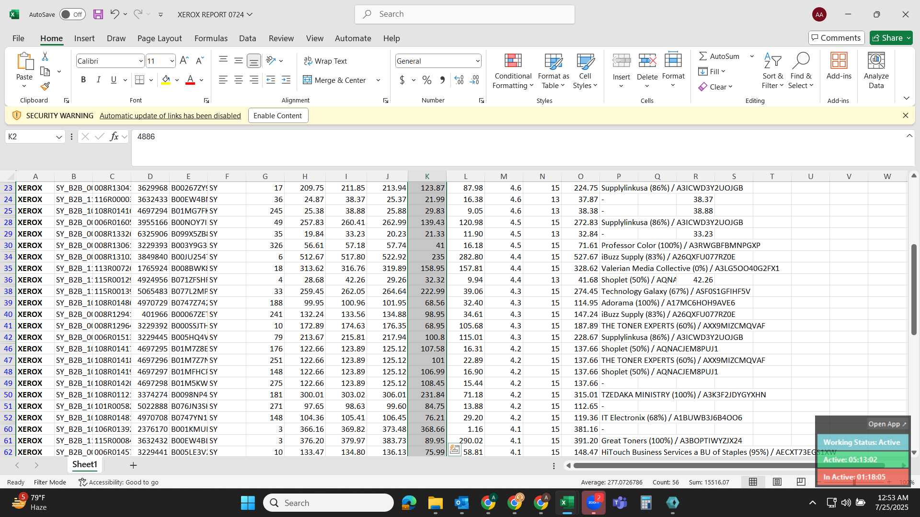Click Decrease Indent icon
Image resolution: width=920 pixels, height=517 pixels.
tap(271, 80)
